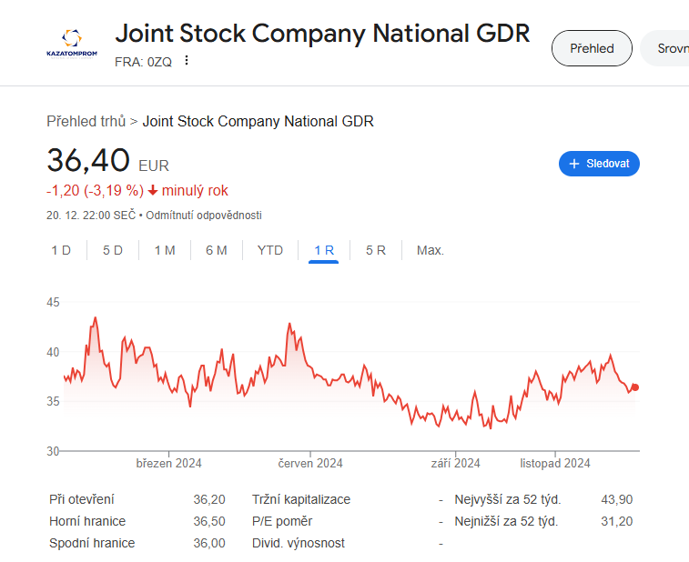Click the 36,20 opening value
This screenshot has width=689, height=562.
click(209, 499)
